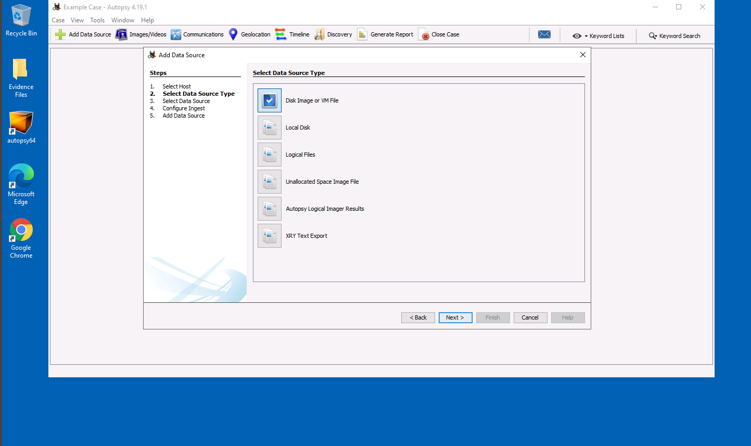Select the Local Disk data source icon
This screenshot has height=446, width=751.
(x=270, y=128)
